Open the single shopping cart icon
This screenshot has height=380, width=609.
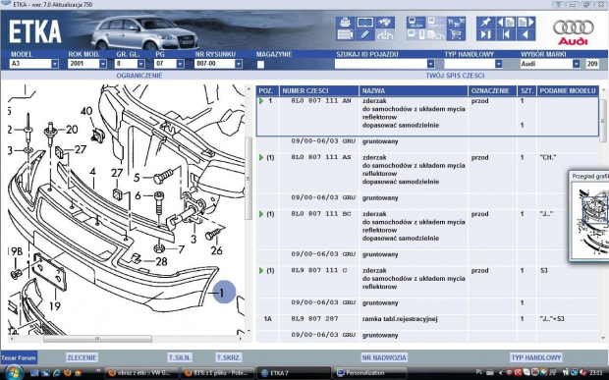456,35
